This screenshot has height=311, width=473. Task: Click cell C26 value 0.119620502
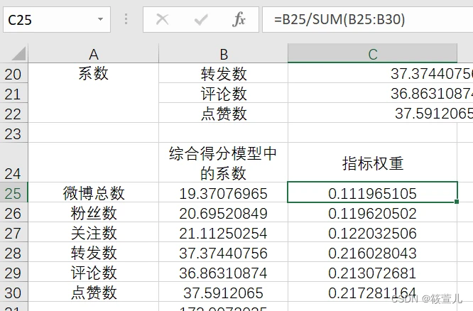tap(373, 212)
